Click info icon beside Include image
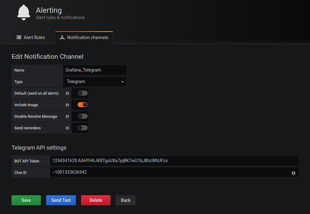This screenshot has height=214, width=310. 67,105
